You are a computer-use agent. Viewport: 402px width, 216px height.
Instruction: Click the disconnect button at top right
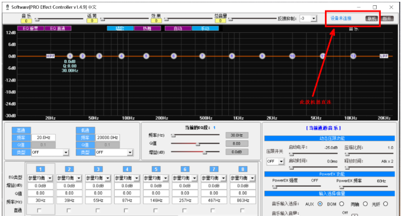pos(387,18)
